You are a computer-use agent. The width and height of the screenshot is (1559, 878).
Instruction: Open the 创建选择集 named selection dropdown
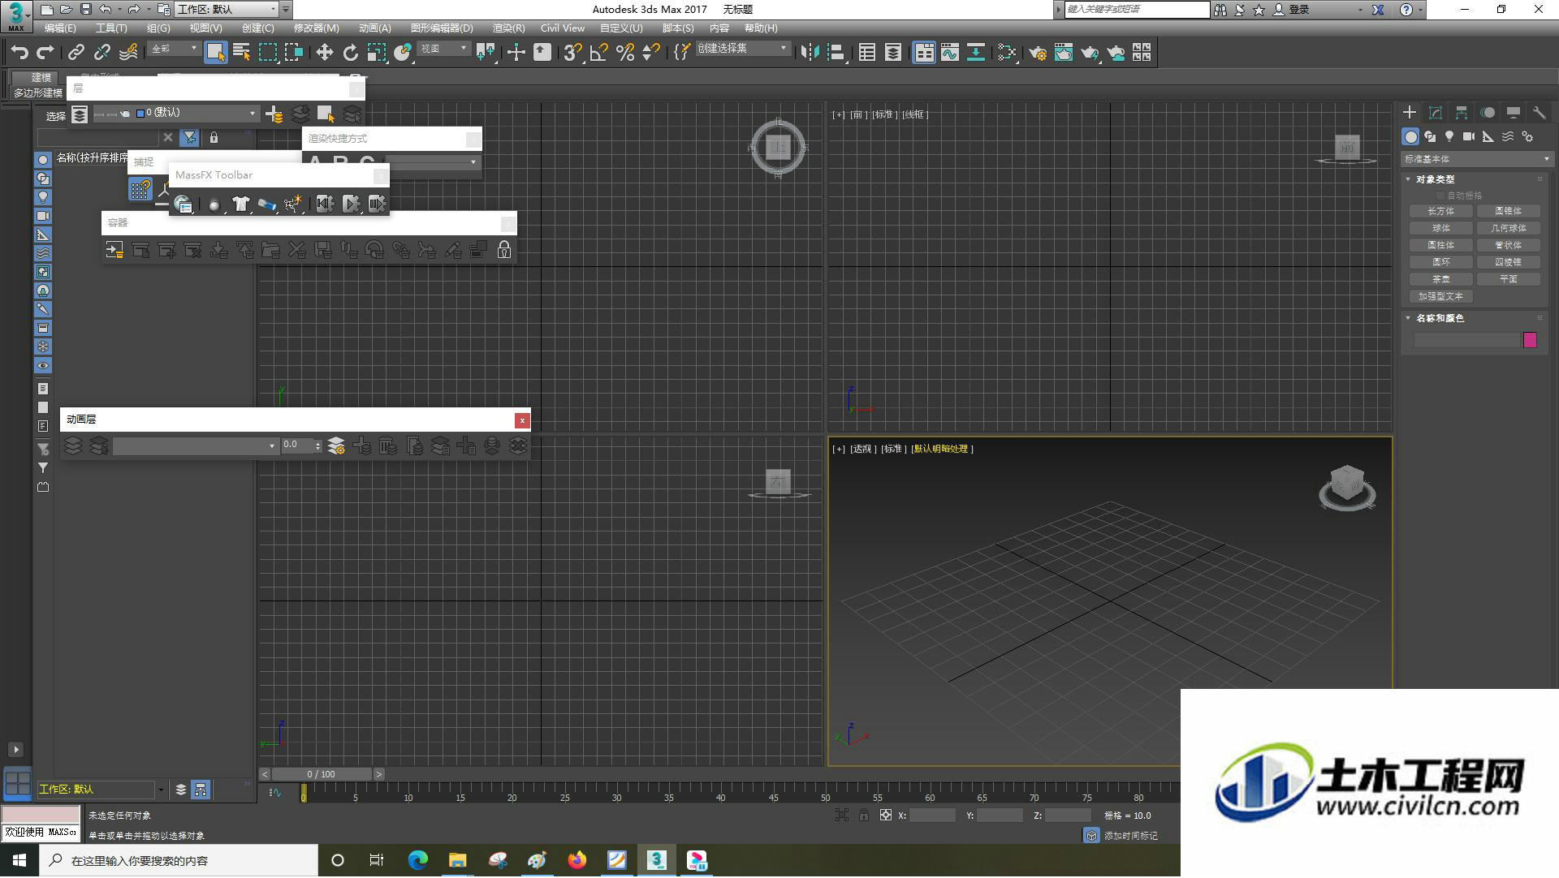pyautogui.click(x=742, y=49)
